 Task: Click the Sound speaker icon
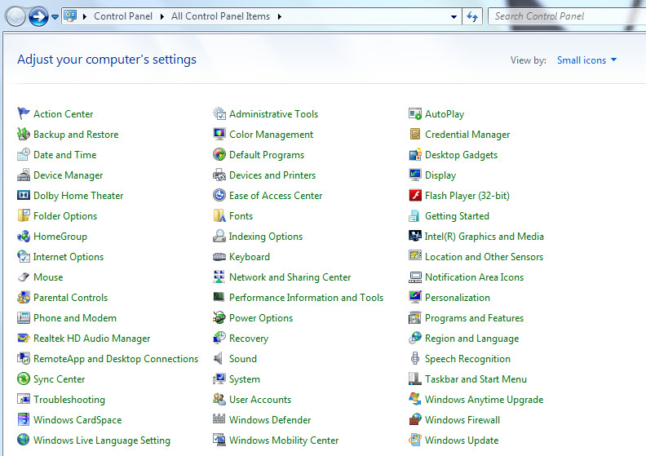tap(219, 358)
